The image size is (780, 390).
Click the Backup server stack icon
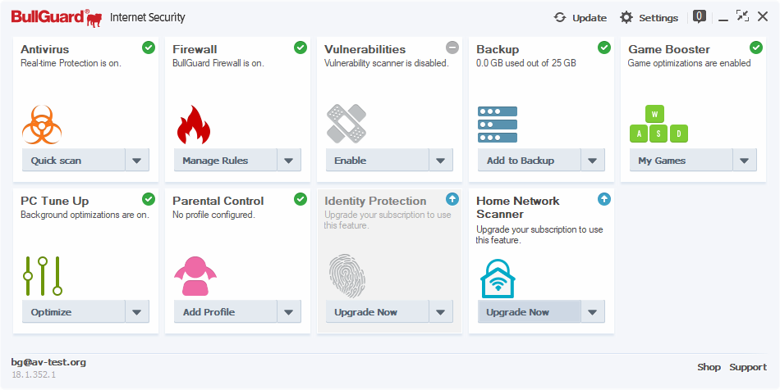pyautogui.click(x=498, y=125)
